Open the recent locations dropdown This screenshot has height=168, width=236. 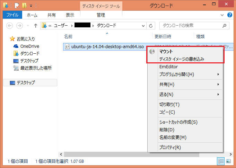28,26
